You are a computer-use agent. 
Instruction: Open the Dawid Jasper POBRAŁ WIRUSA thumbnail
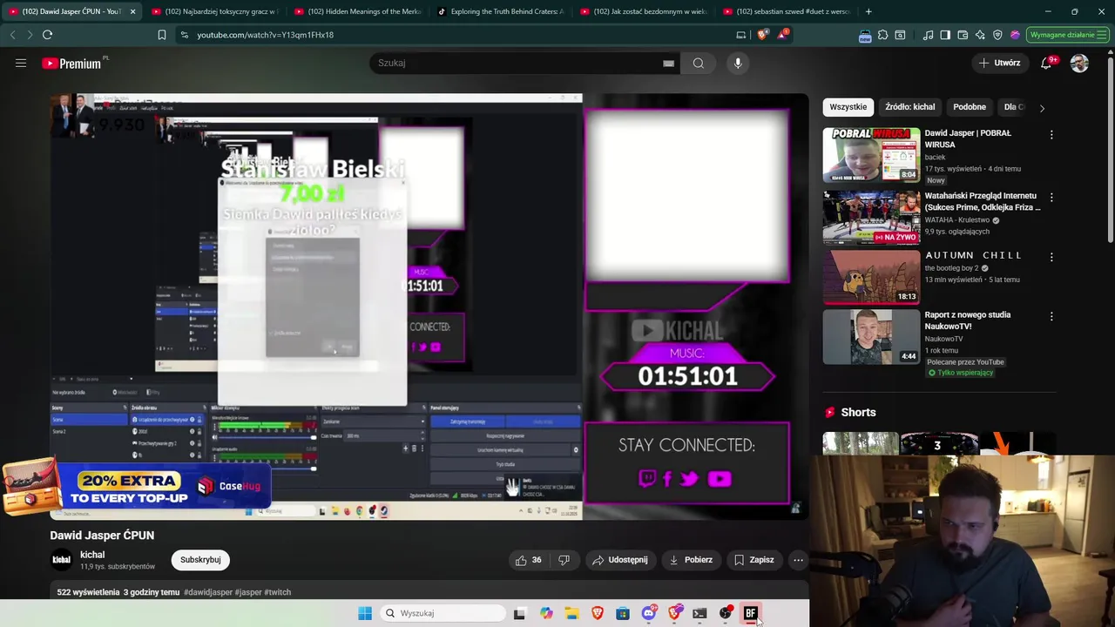(x=871, y=154)
